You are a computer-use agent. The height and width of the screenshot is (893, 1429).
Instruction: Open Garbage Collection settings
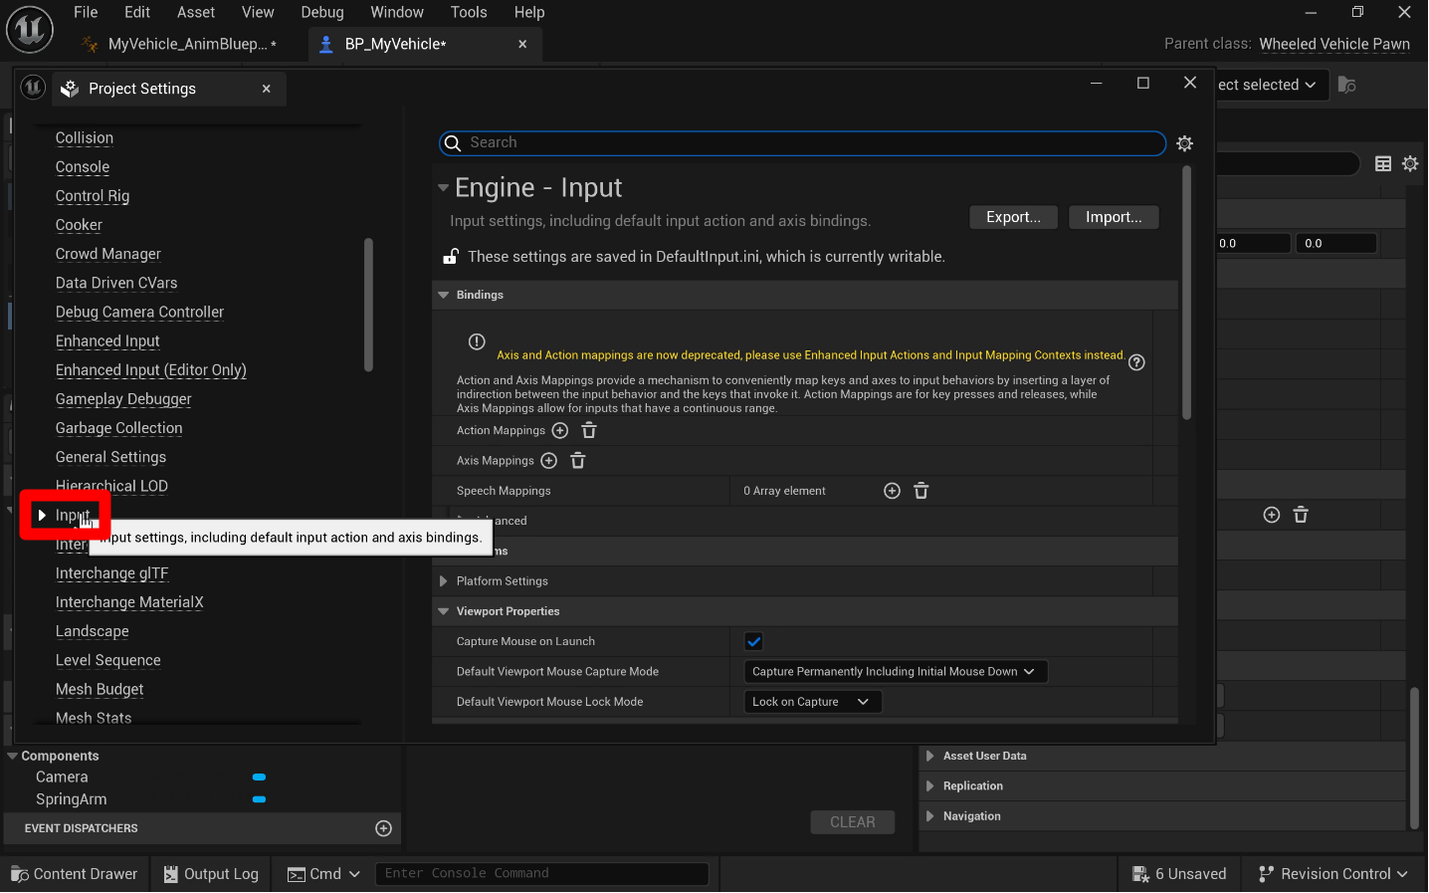coord(119,428)
